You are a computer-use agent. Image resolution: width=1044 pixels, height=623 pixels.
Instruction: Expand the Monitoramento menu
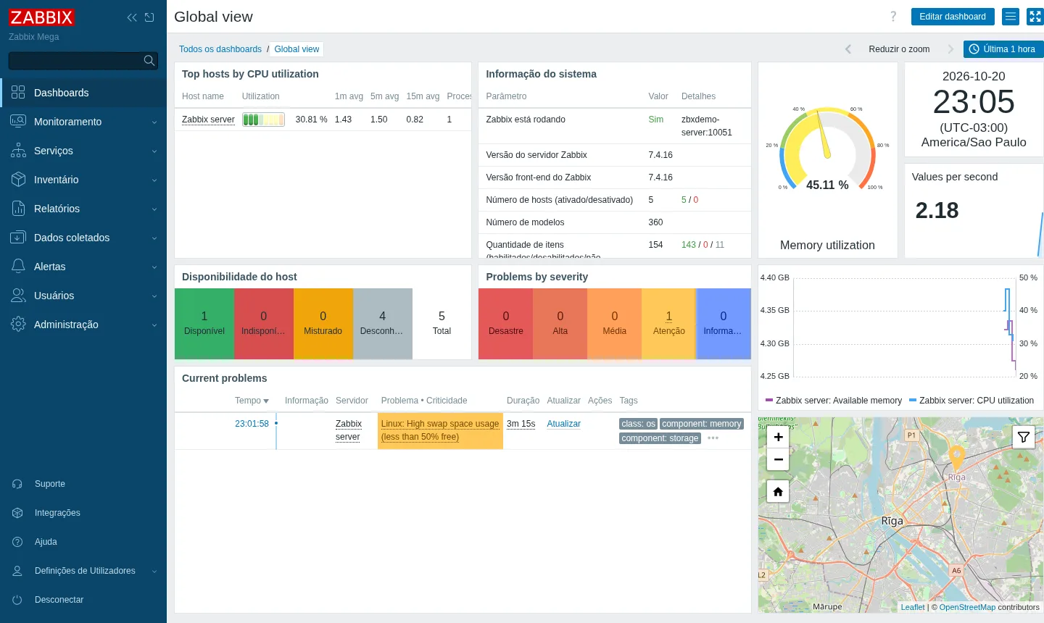click(83, 122)
